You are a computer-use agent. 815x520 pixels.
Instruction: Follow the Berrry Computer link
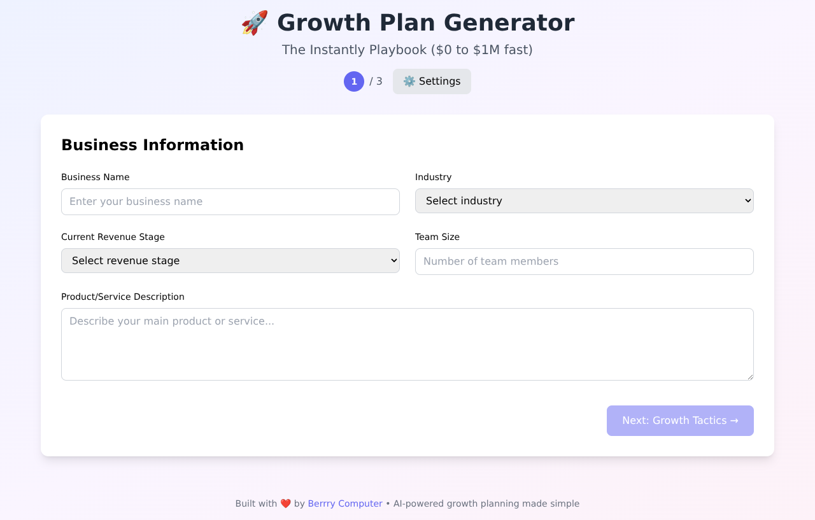pyautogui.click(x=345, y=503)
